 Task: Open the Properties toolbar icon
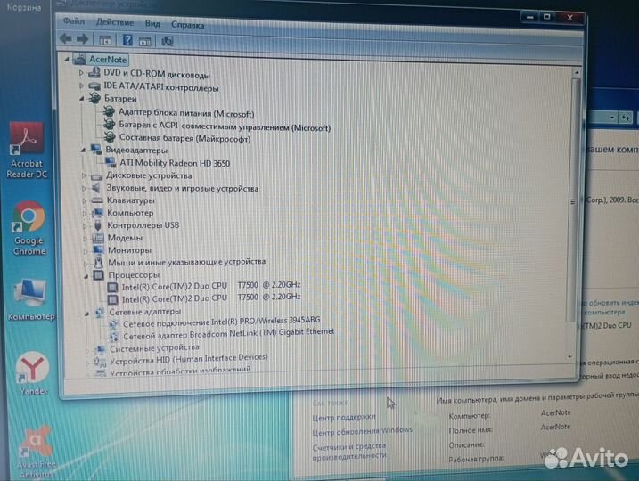click(x=144, y=41)
